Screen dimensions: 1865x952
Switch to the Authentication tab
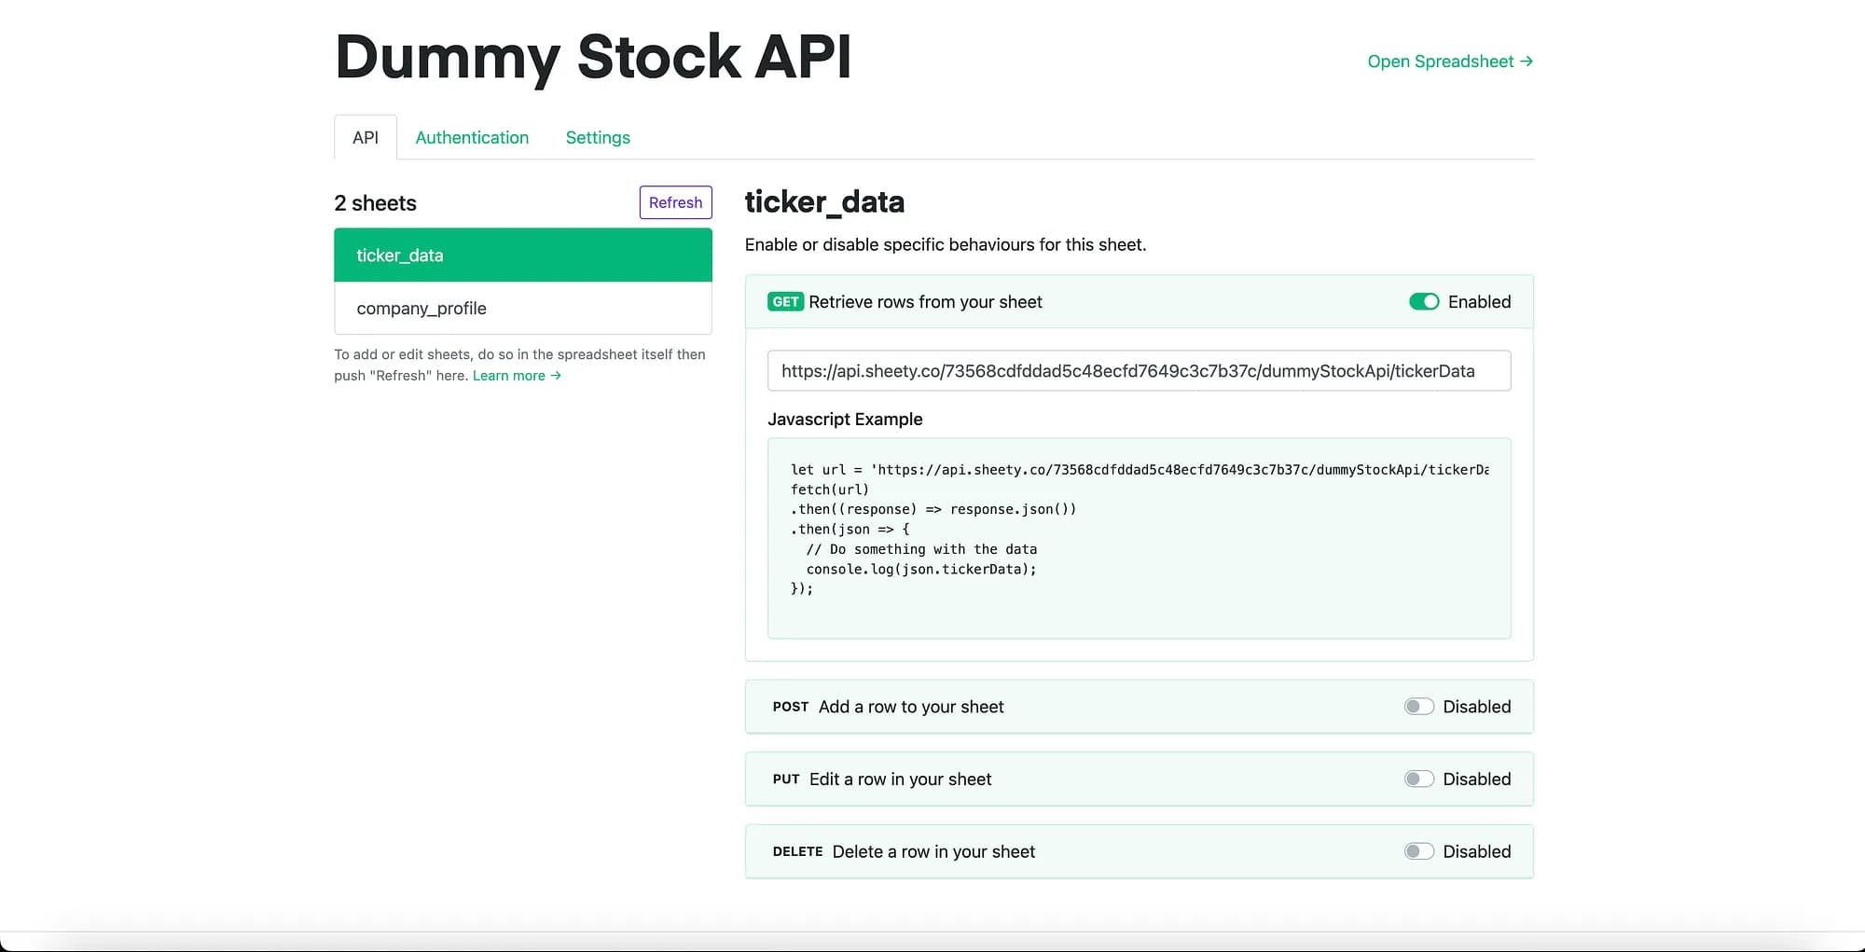(x=472, y=137)
